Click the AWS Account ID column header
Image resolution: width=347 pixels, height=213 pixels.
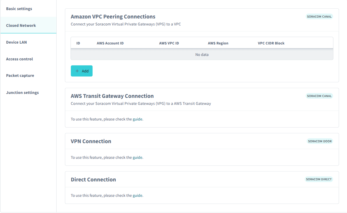click(110, 43)
